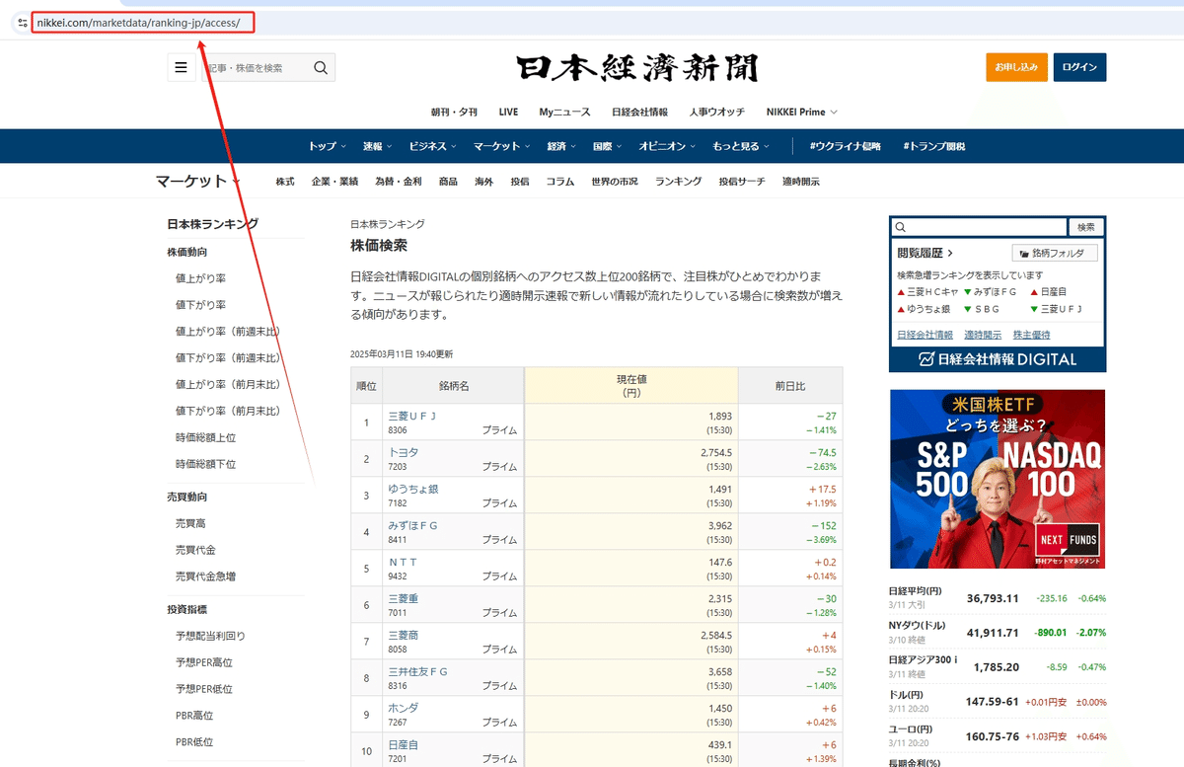
Task: Open 予想配当利回り in the sidebar
Action: (x=210, y=636)
